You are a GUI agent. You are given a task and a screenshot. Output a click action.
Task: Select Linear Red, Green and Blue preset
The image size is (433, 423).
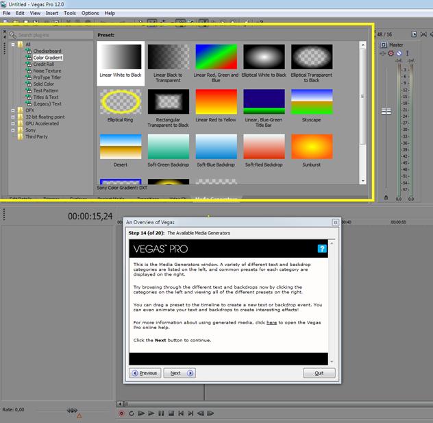(216, 64)
